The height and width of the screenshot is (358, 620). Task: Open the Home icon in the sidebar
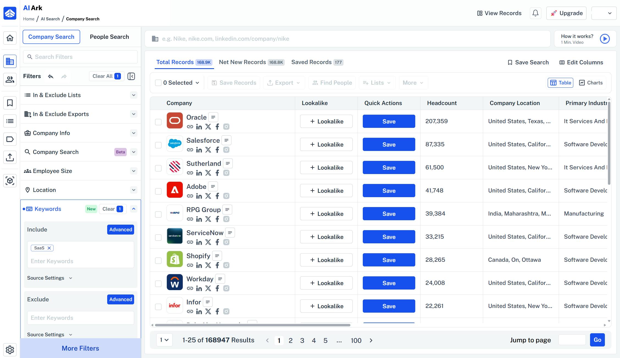[10, 38]
